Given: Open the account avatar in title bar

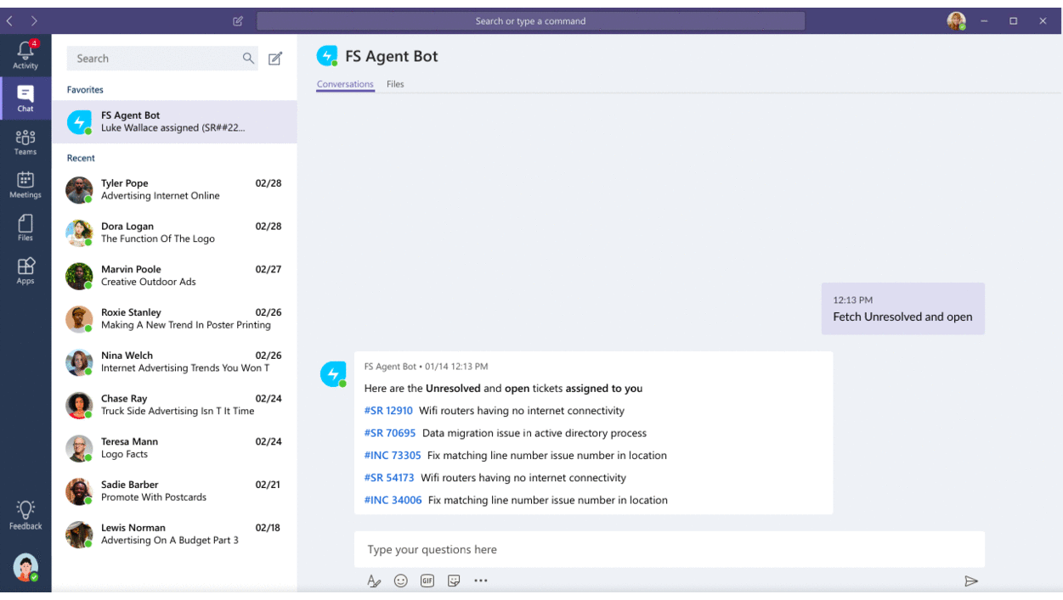Looking at the screenshot, I should click(957, 21).
